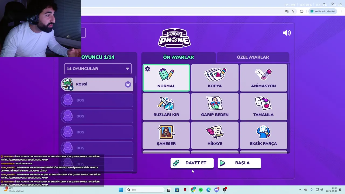Open OBS Studio from taskbar
Screen dimensions: 345x194
point(225,190)
